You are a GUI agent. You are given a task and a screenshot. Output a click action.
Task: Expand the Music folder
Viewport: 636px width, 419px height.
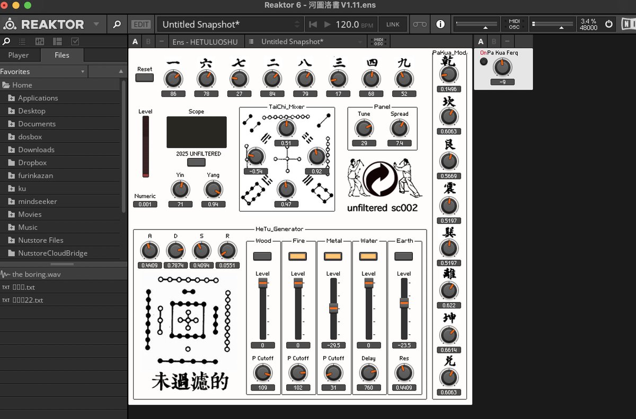(x=11, y=227)
